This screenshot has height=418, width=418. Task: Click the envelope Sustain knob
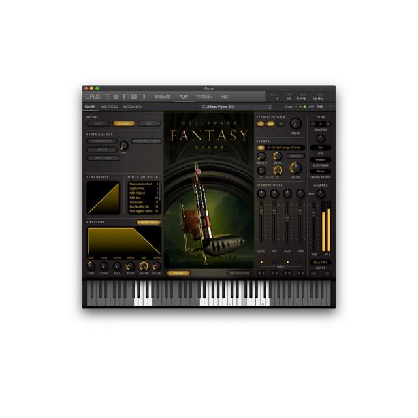tap(144, 266)
